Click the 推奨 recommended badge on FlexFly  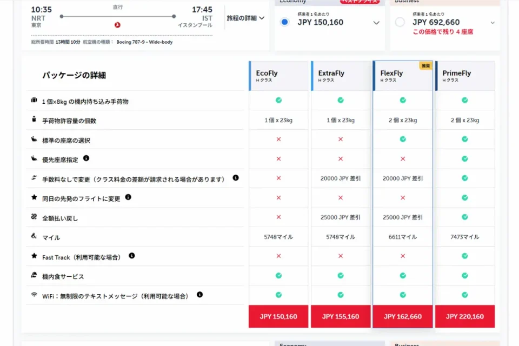click(x=425, y=65)
